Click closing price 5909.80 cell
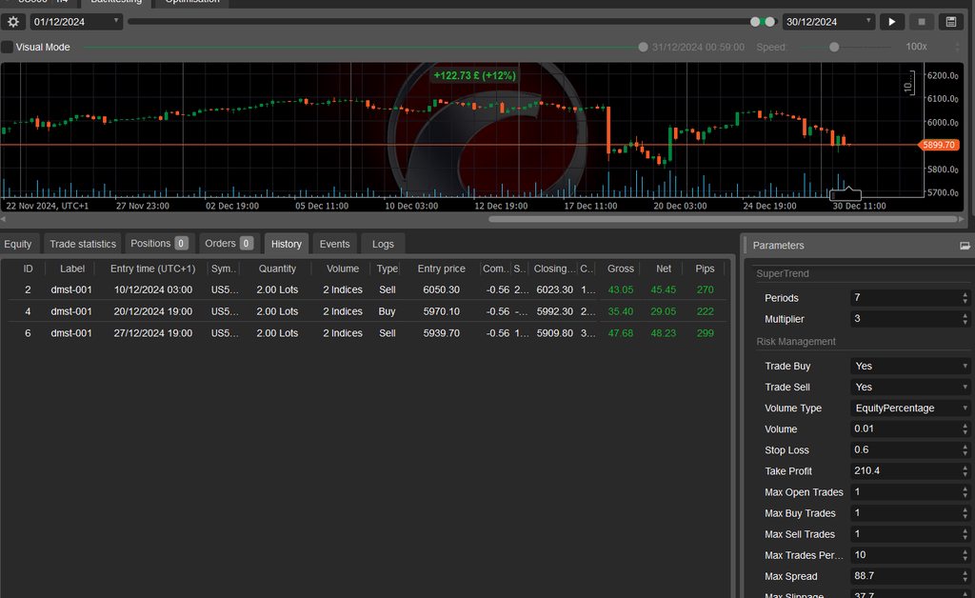 click(x=555, y=333)
